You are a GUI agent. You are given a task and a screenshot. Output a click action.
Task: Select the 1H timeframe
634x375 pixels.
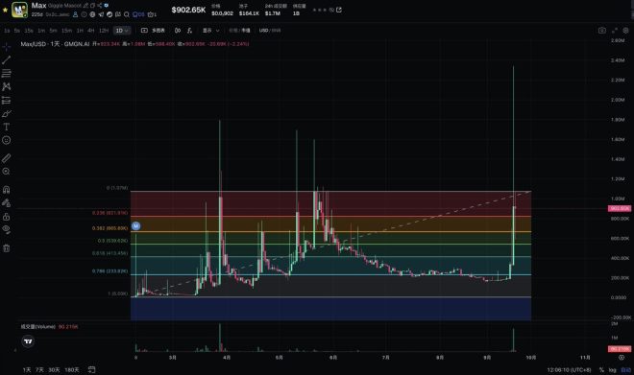pos(80,31)
